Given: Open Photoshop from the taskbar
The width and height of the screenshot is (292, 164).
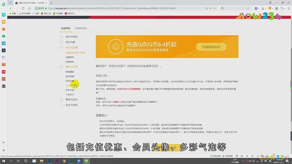Looking at the screenshot, I should click(x=49, y=161).
